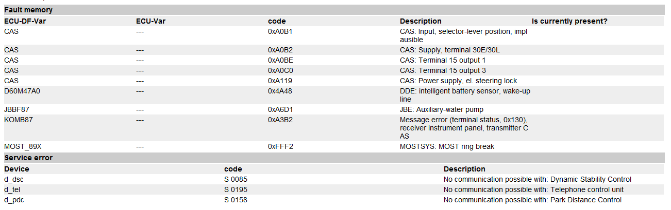The image size is (671, 210).
Task: Click fault code 0xA0B2
Action: point(280,50)
